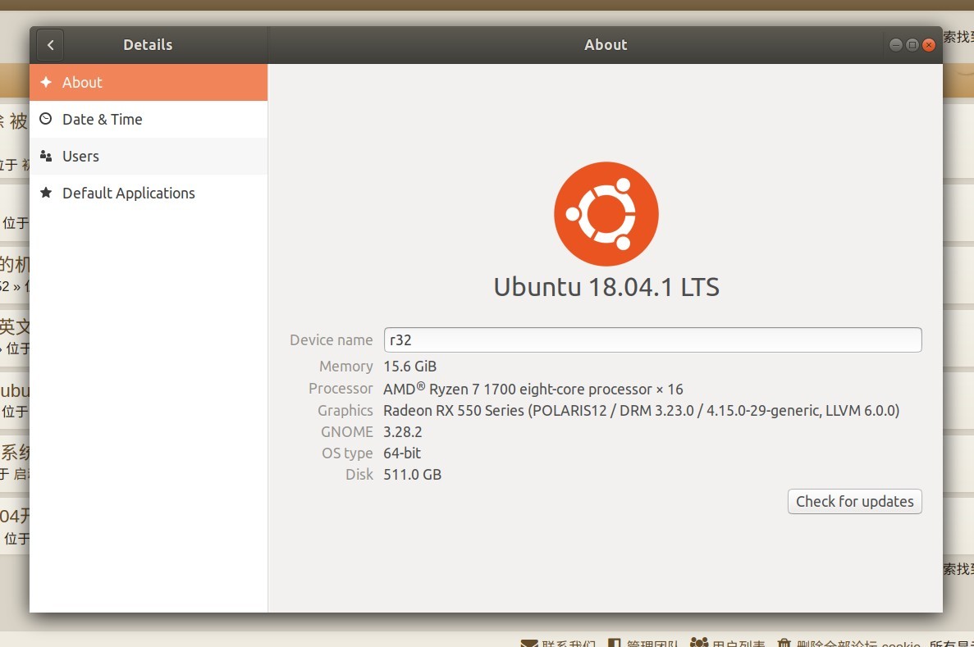Click the Radeon RX 550 Series graphics value
The width and height of the screenshot is (974, 647).
pos(641,411)
